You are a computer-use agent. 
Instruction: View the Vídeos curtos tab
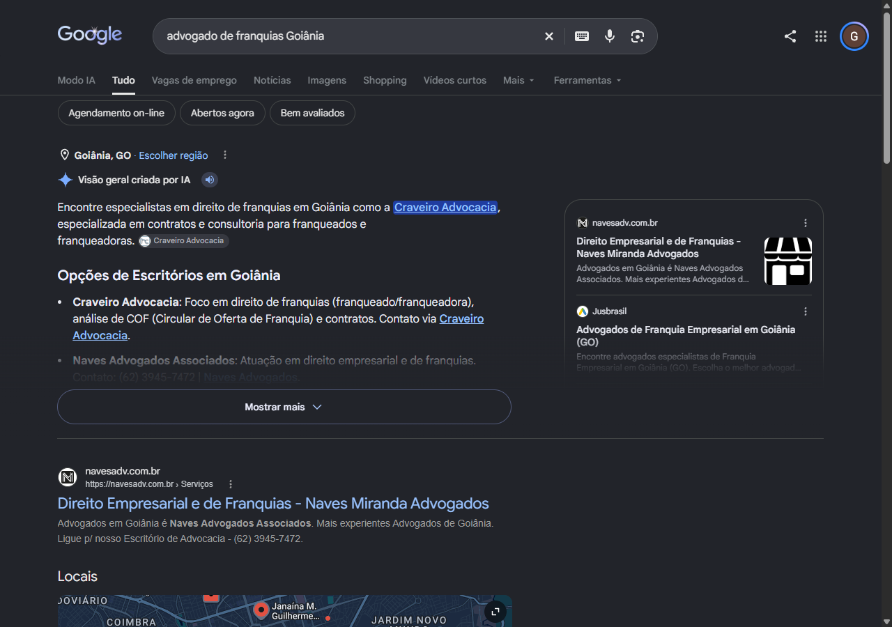pos(455,80)
